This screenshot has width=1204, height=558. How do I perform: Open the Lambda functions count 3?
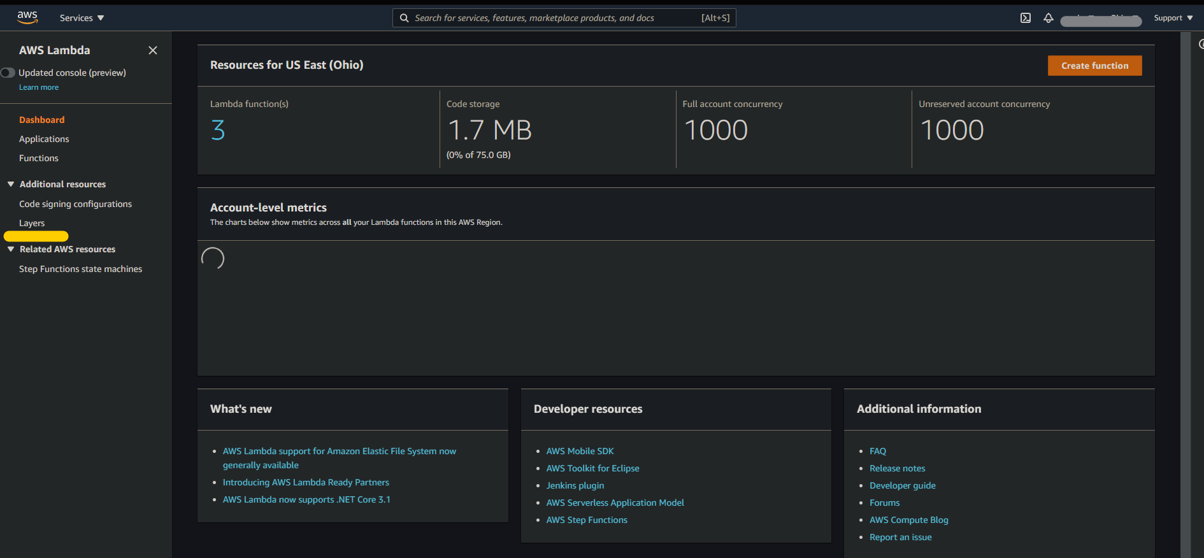coord(218,130)
